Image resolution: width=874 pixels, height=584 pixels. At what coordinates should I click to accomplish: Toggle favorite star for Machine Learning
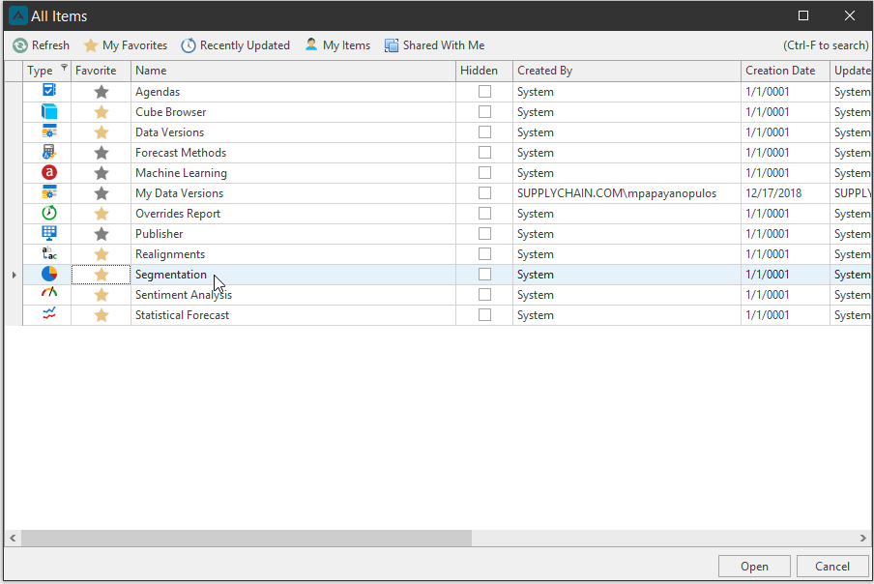tap(102, 173)
